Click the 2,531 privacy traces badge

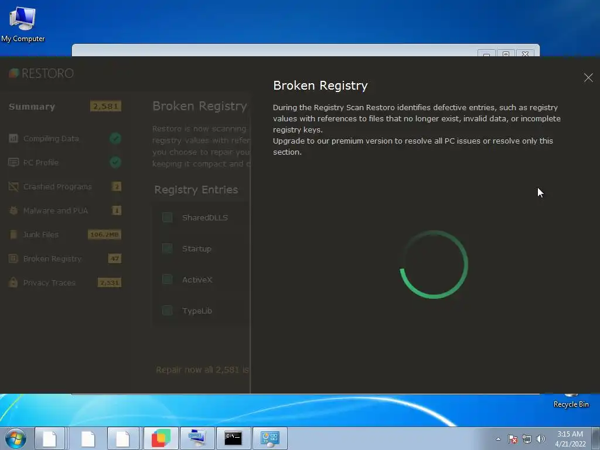pos(110,283)
